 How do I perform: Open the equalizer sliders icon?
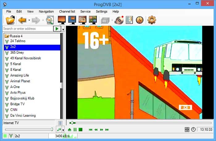pos(187,129)
